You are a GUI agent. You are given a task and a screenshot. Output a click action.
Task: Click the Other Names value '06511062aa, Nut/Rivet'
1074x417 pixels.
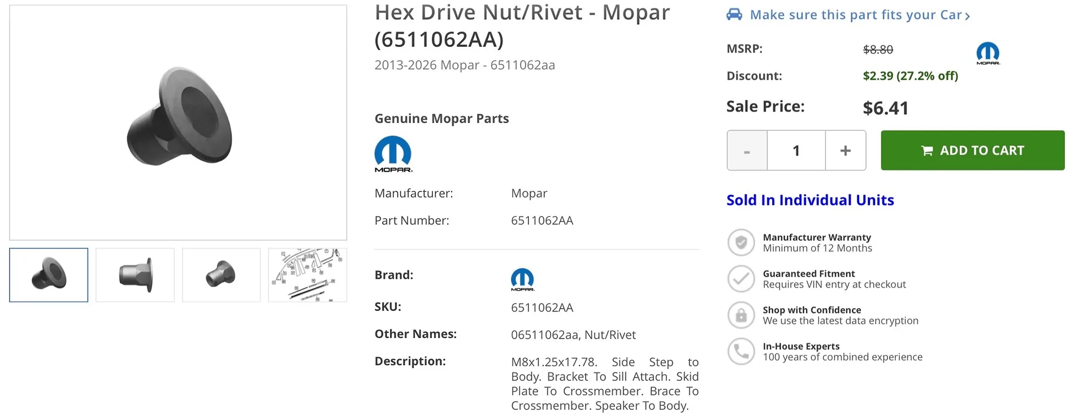(x=573, y=335)
